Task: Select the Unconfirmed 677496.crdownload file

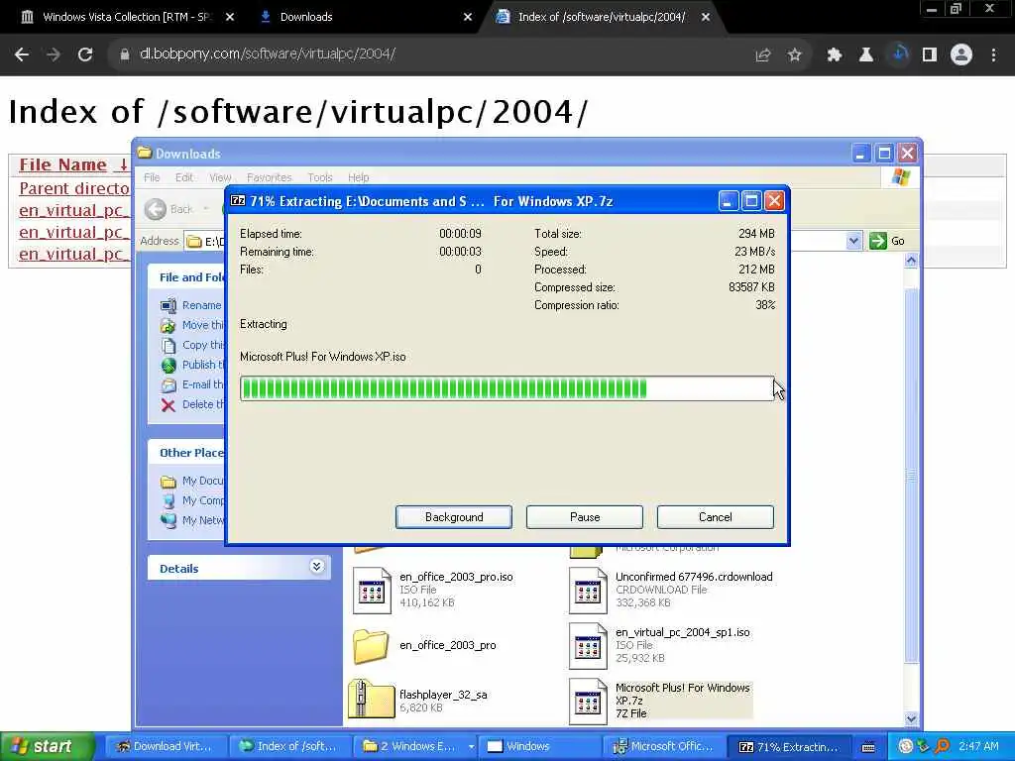Action: pyautogui.click(x=671, y=590)
